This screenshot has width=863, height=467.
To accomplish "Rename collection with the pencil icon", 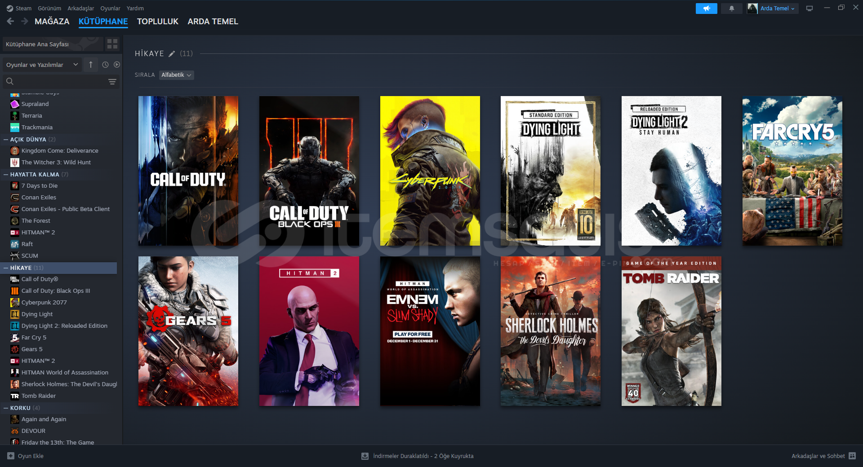I will point(172,54).
